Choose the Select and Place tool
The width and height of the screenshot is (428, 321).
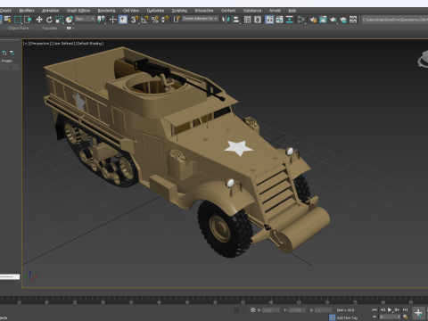pos(70,20)
